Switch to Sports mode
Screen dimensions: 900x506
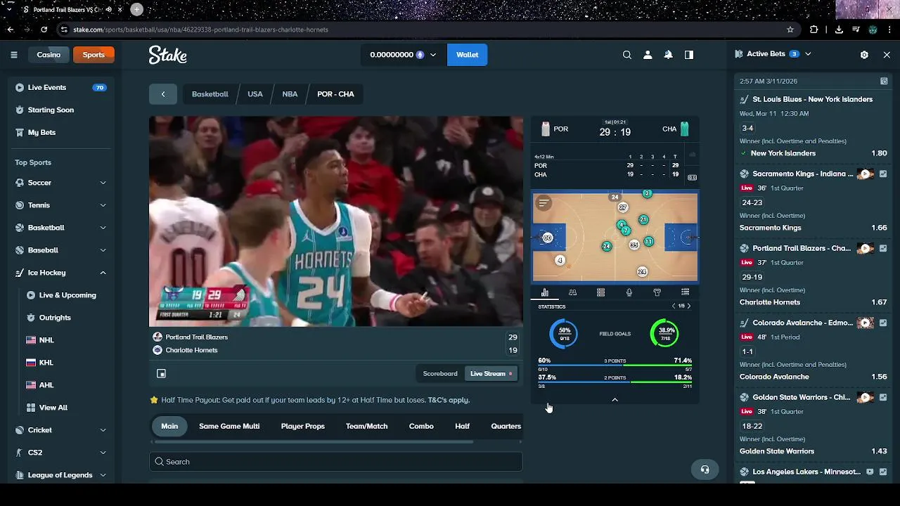click(94, 55)
